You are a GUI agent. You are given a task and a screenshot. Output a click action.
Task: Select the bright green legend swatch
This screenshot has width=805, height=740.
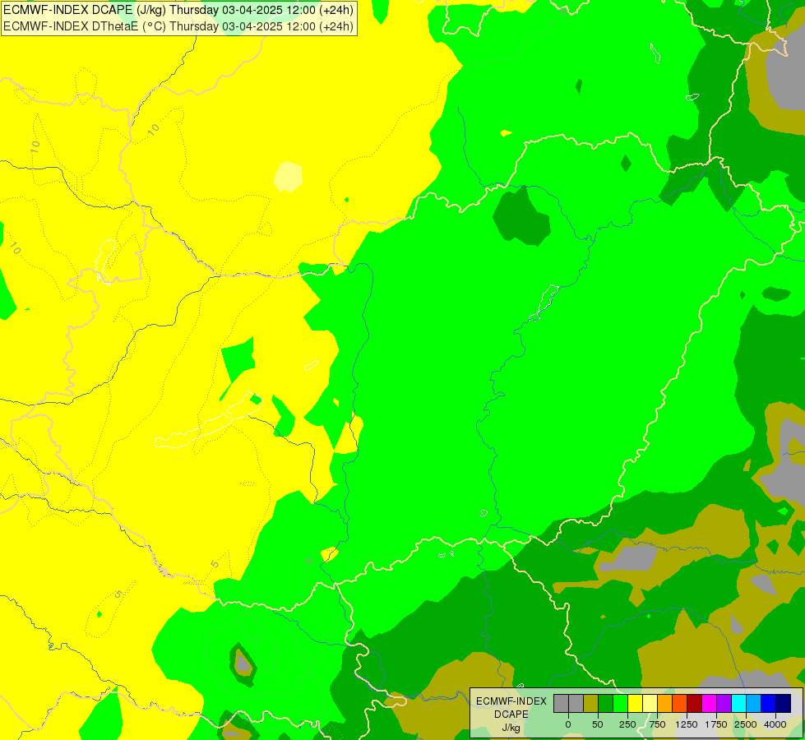(x=621, y=703)
